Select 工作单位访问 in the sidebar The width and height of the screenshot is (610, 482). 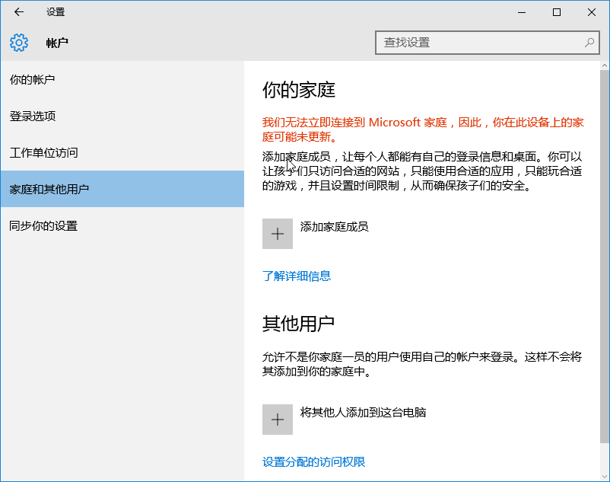tap(43, 152)
